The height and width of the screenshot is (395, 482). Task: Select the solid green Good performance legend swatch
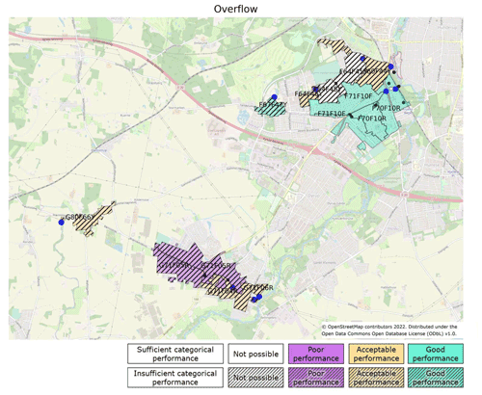pyautogui.click(x=436, y=354)
